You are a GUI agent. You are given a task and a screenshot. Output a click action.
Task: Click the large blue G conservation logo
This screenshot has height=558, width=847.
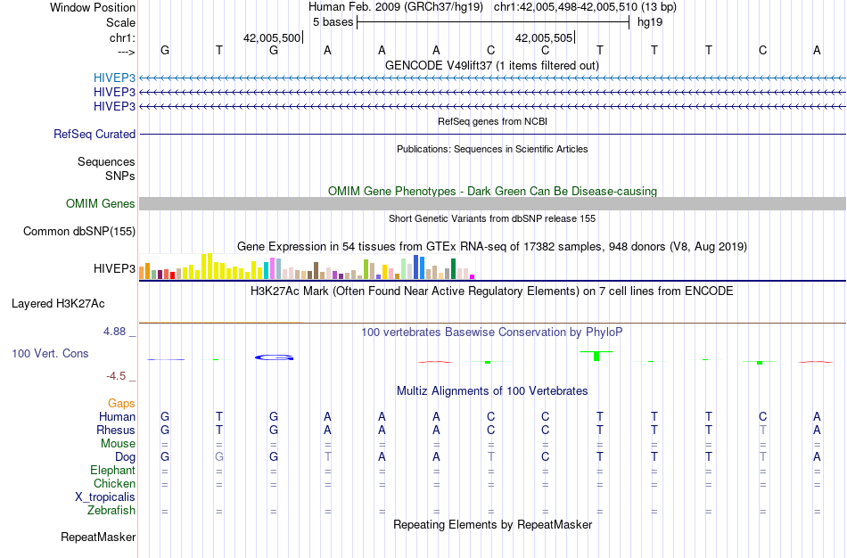(x=275, y=357)
